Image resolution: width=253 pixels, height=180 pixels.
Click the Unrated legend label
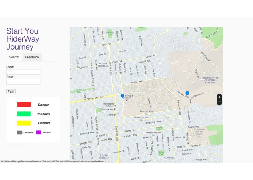pos(28,133)
